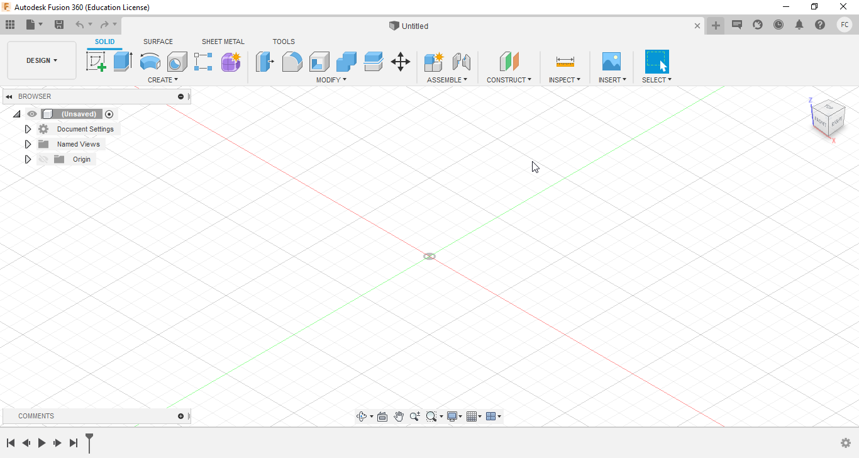Select the Rectangular Pattern tool
Viewport: 859px width, 458px height.
coord(203,62)
